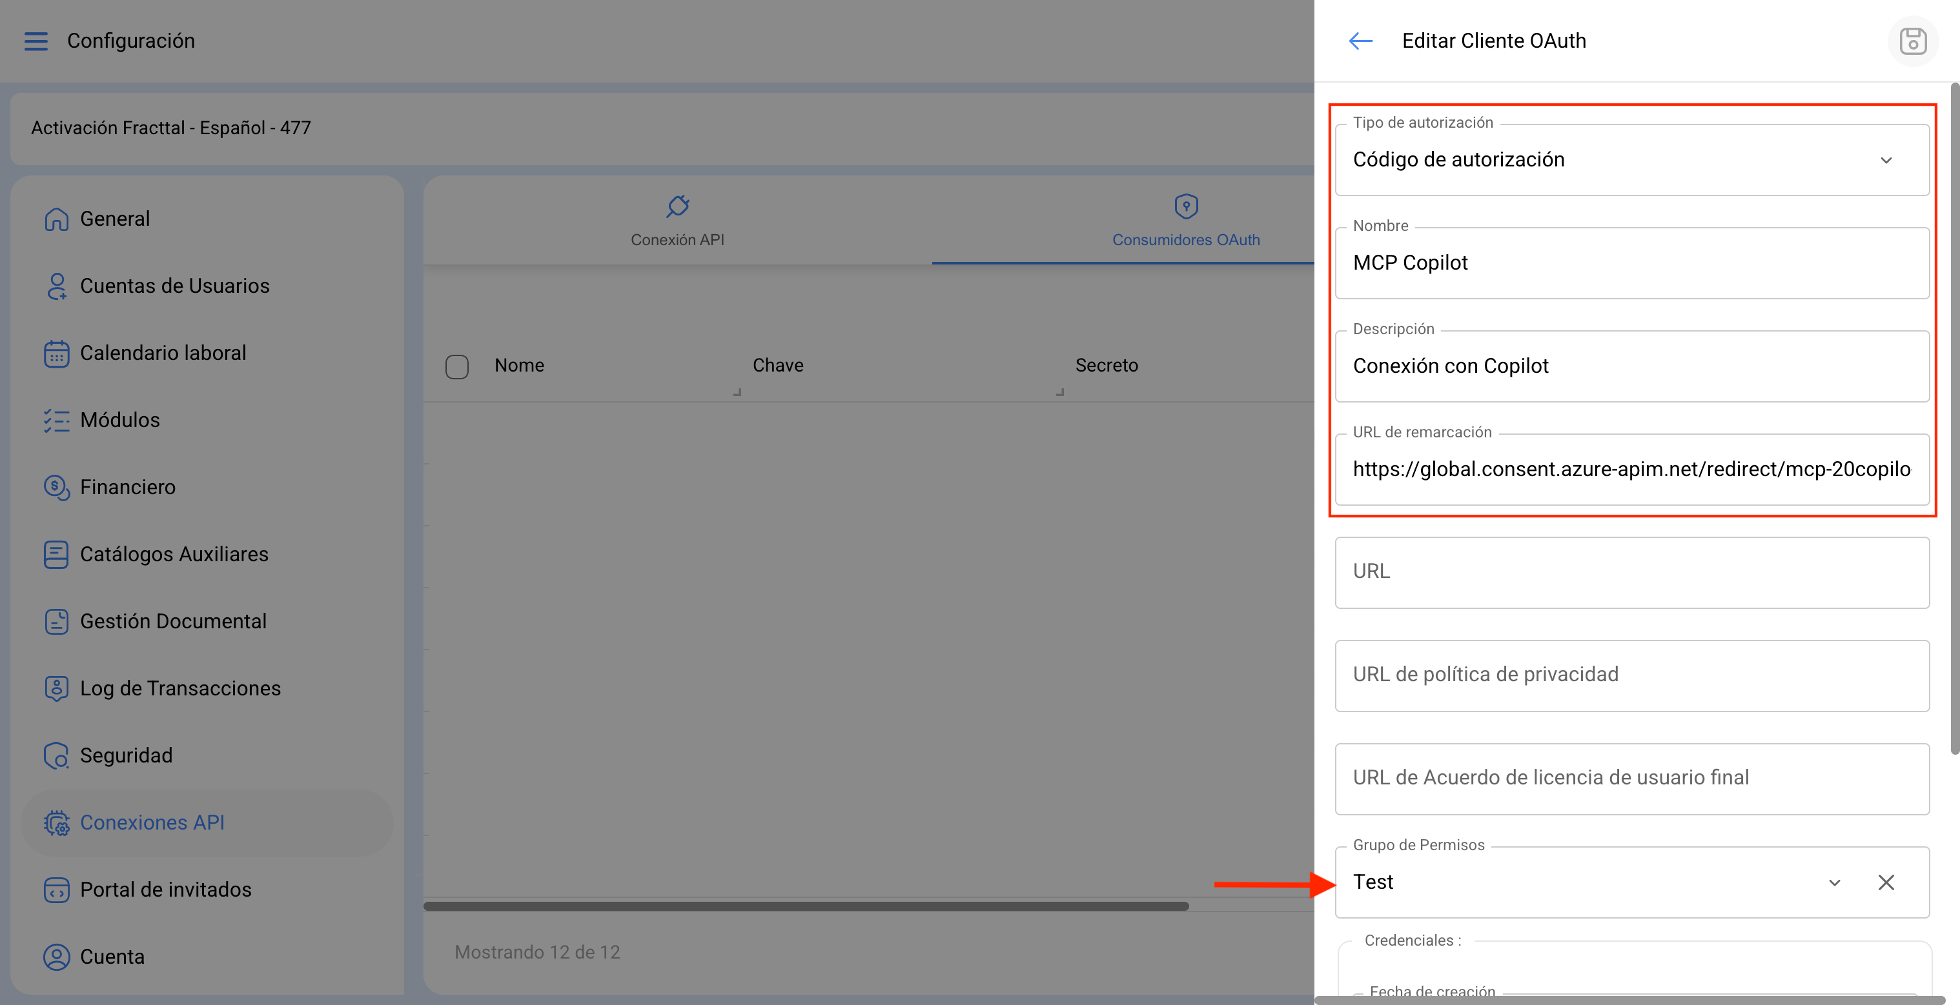Toggle the select-all checkbox beside Nome
The height and width of the screenshot is (1005, 1960).
pyautogui.click(x=456, y=366)
